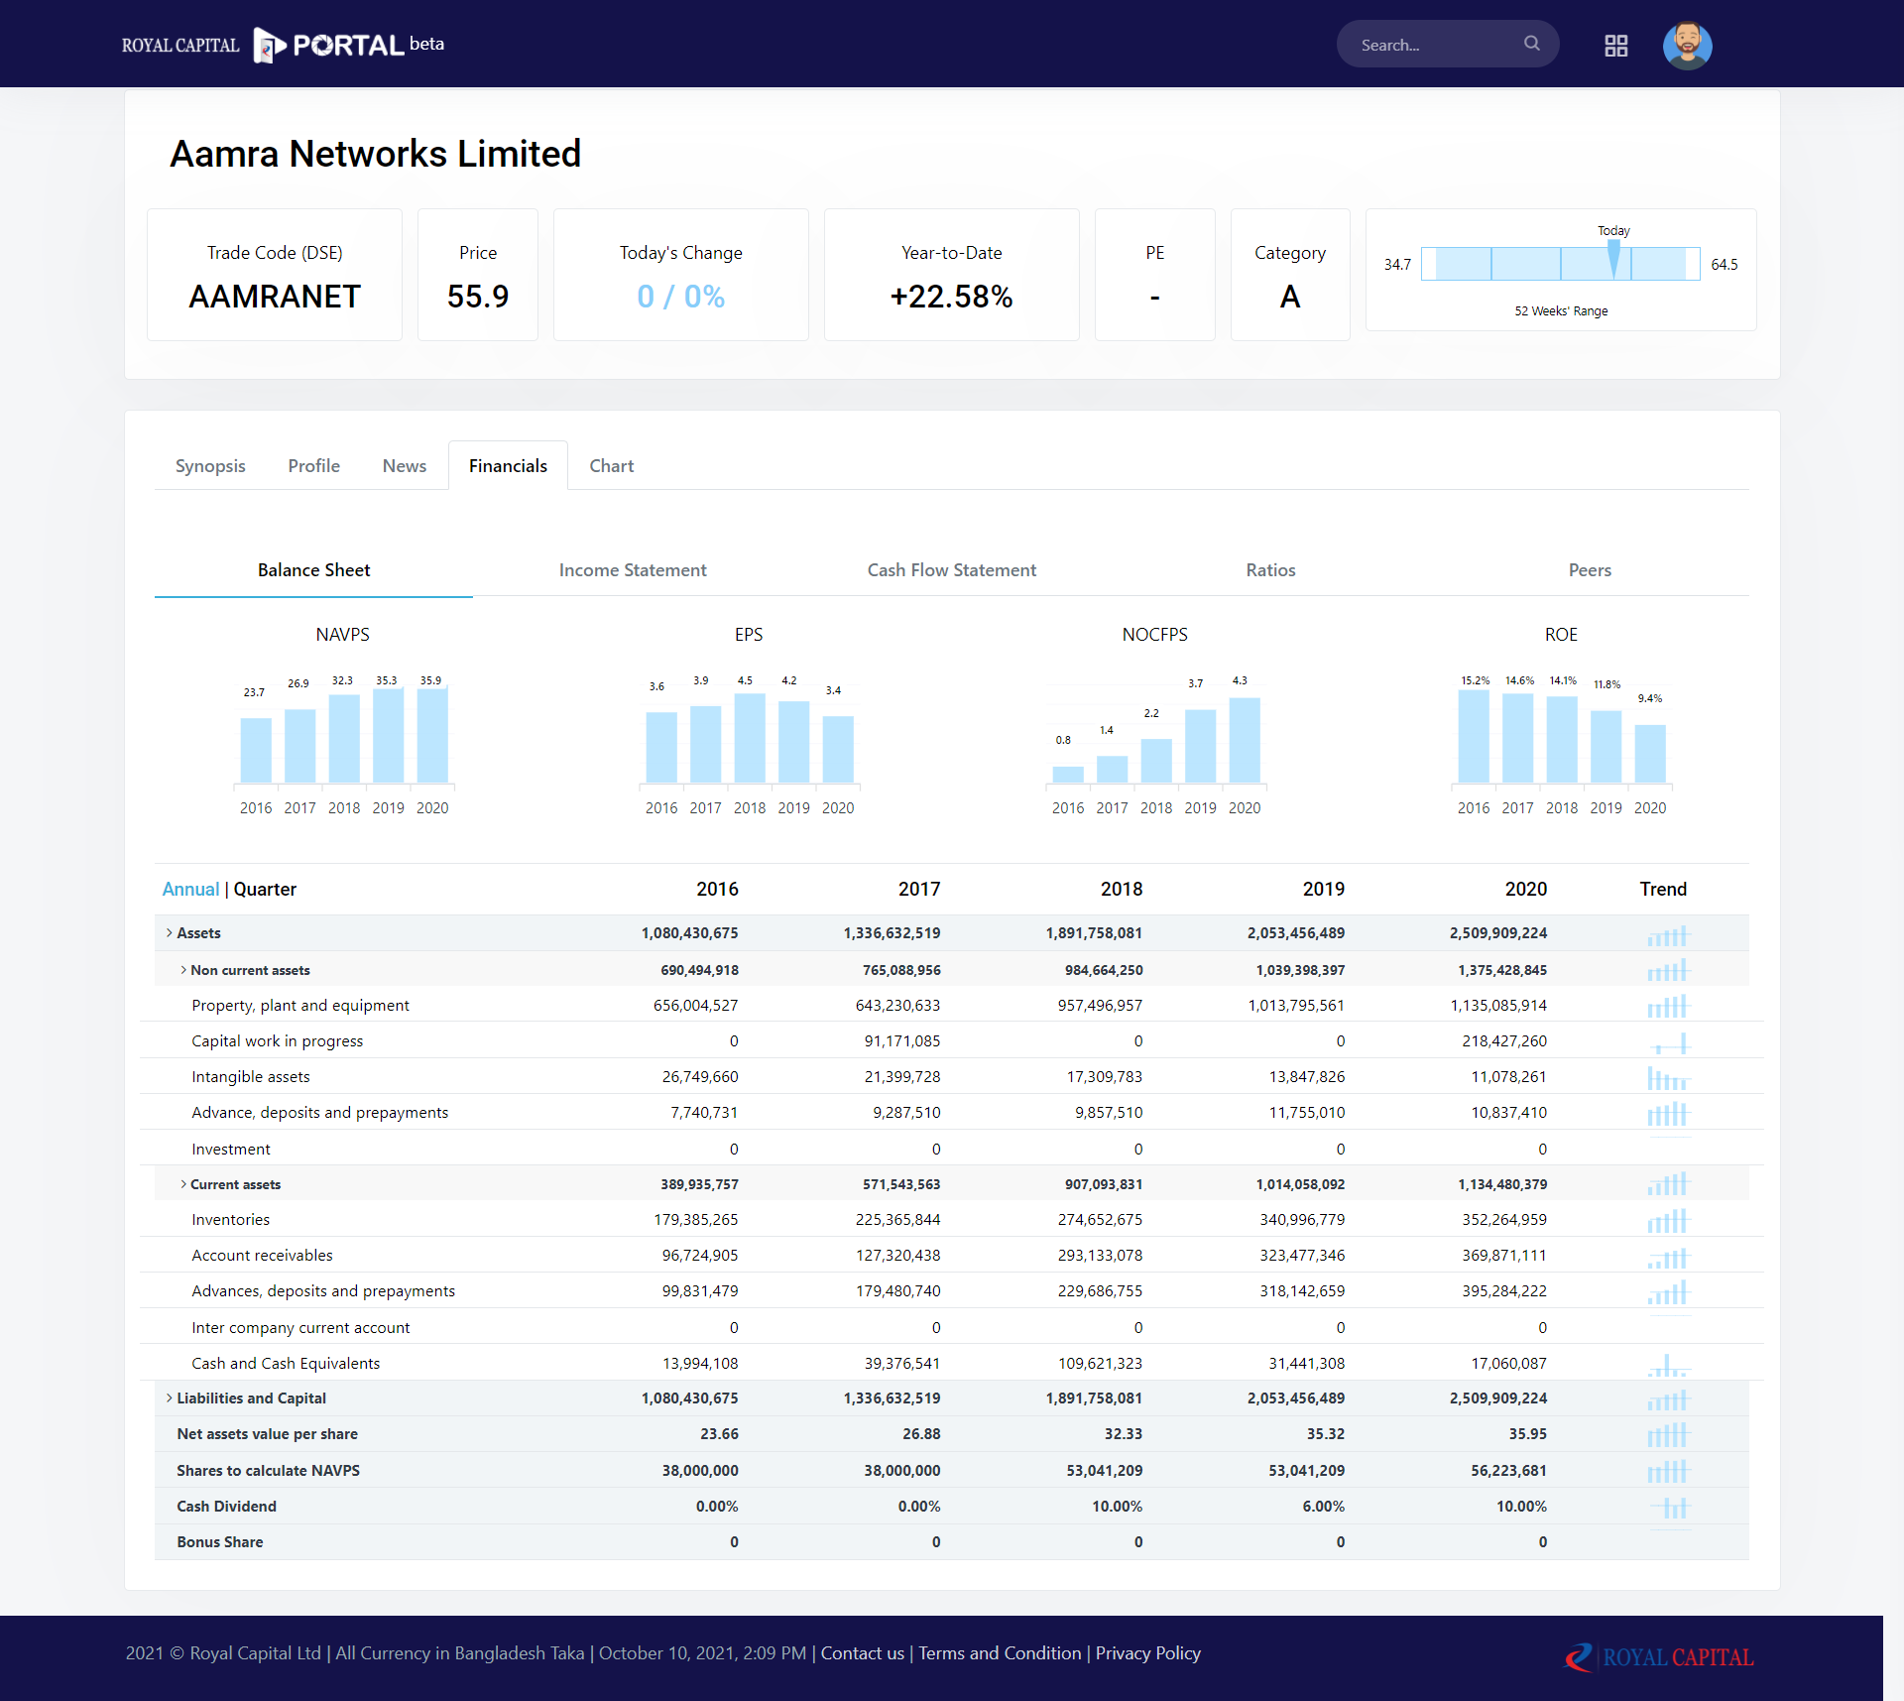The width and height of the screenshot is (1904, 1701).
Task: Click Net assets value per share sparkline
Action: 1668,1435
